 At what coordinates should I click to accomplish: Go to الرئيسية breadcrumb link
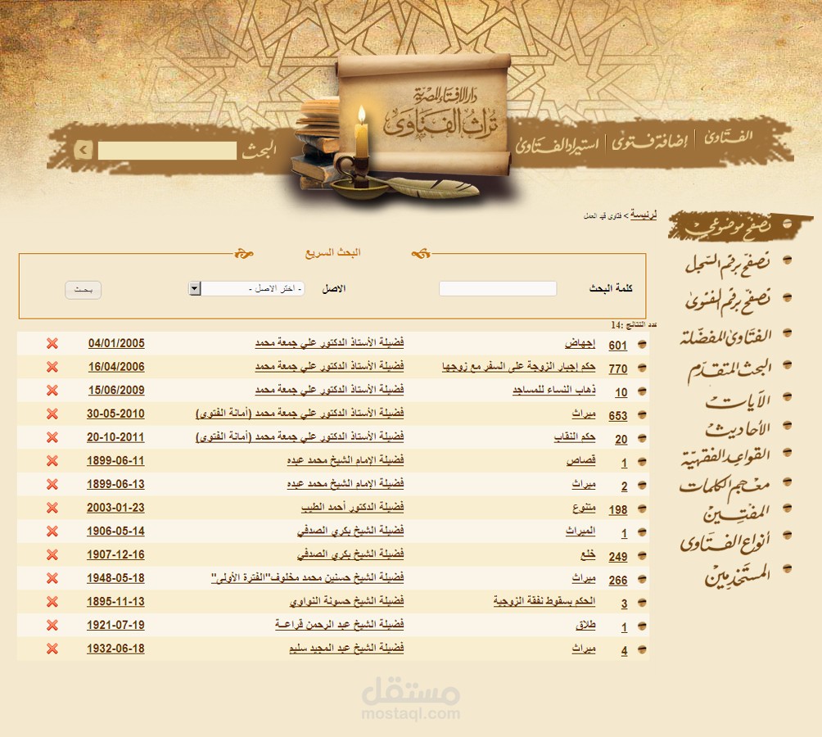pos(644,215)
